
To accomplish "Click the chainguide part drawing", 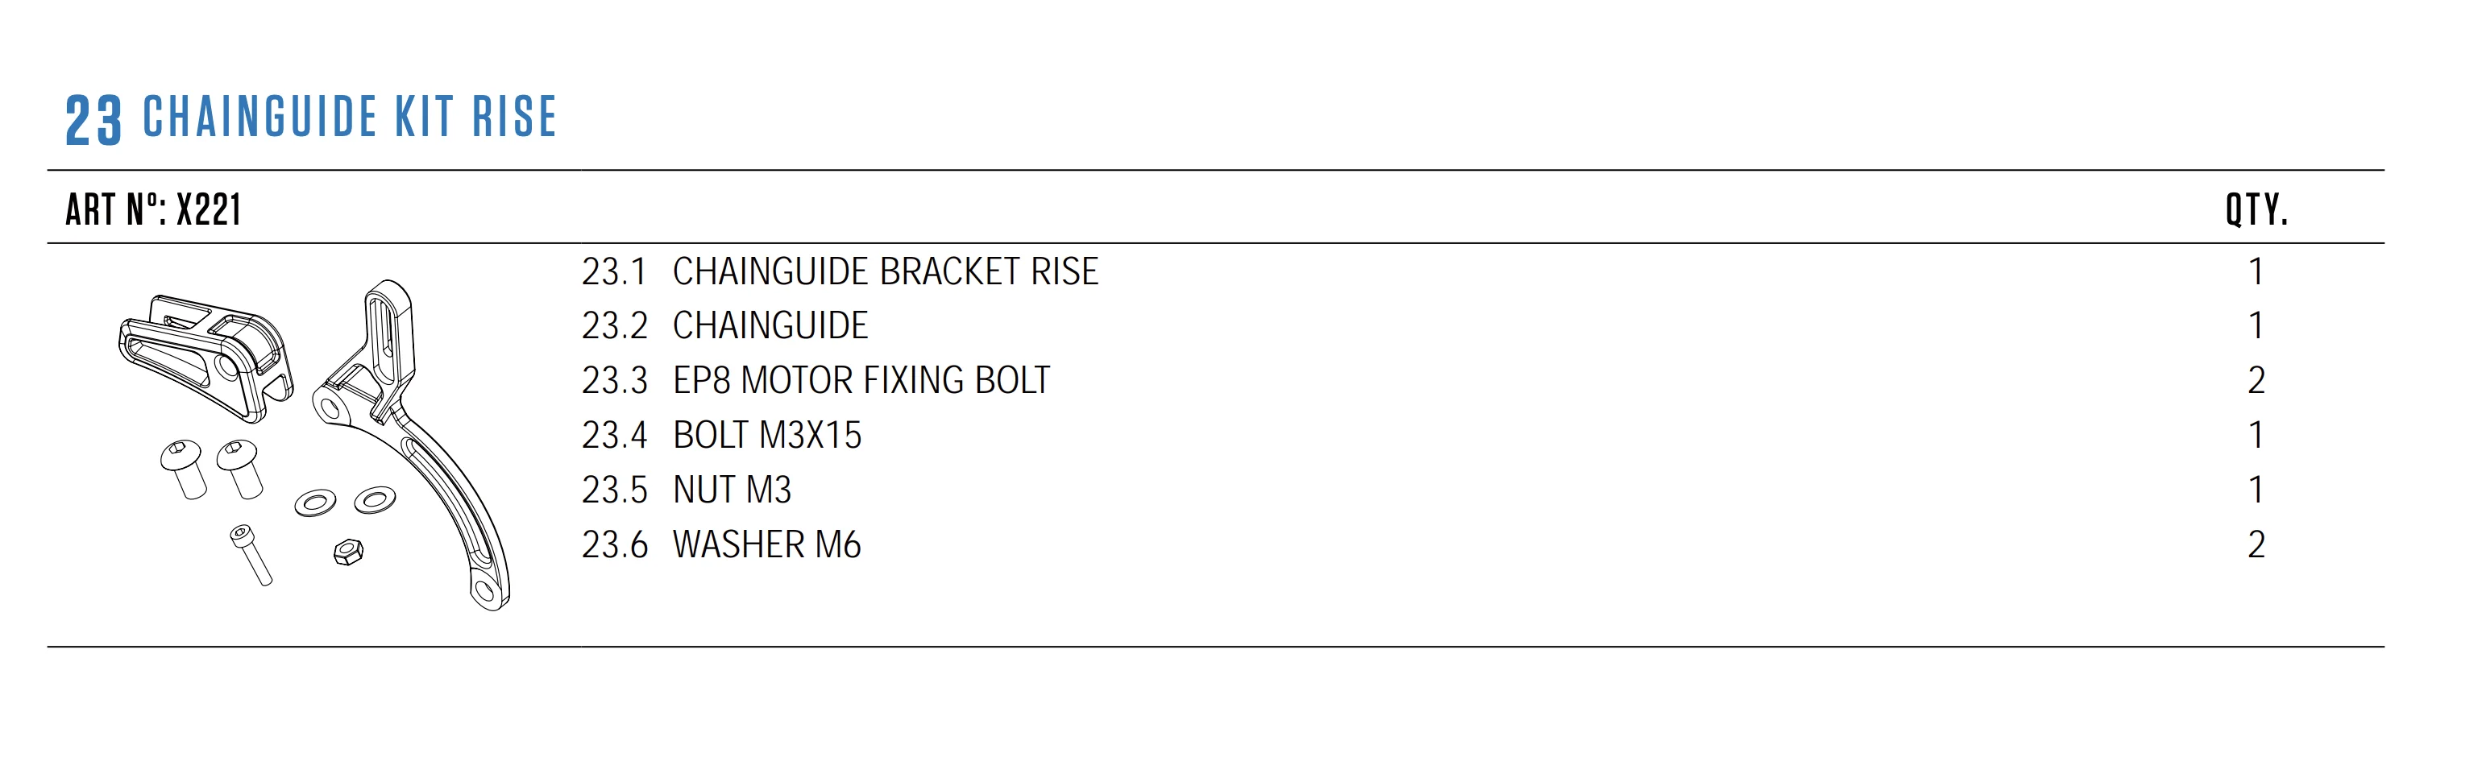I will 206,358.
